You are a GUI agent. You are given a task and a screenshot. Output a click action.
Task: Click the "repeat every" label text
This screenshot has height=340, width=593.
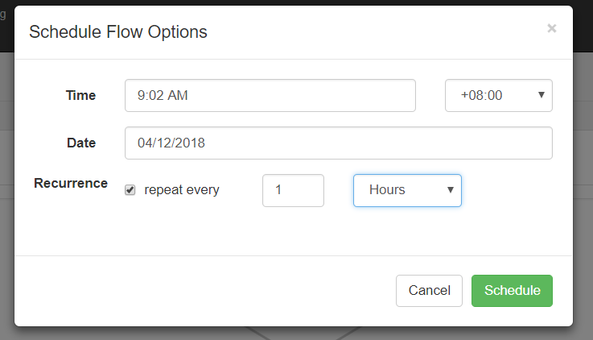(182, 190)
